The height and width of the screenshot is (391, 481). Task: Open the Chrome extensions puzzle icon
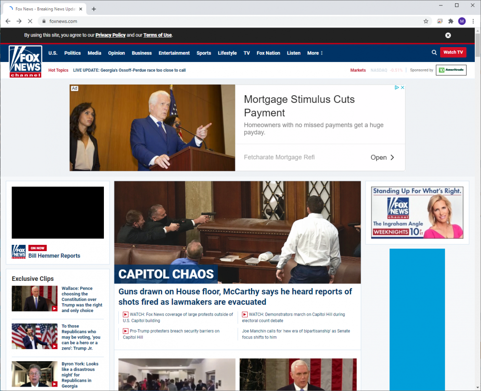point(451,21)
